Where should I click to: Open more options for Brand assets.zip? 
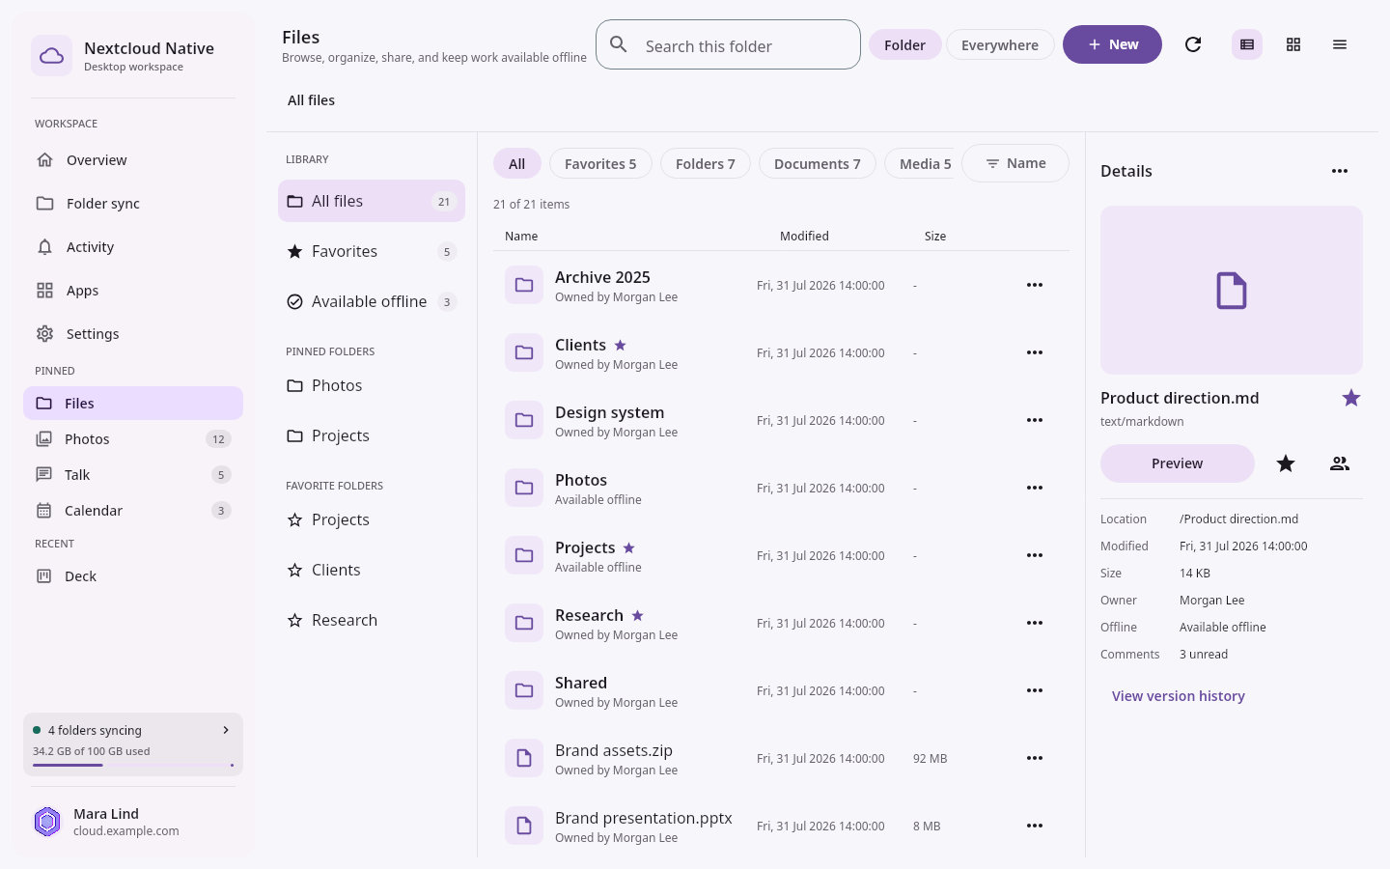click(1035, 758)
